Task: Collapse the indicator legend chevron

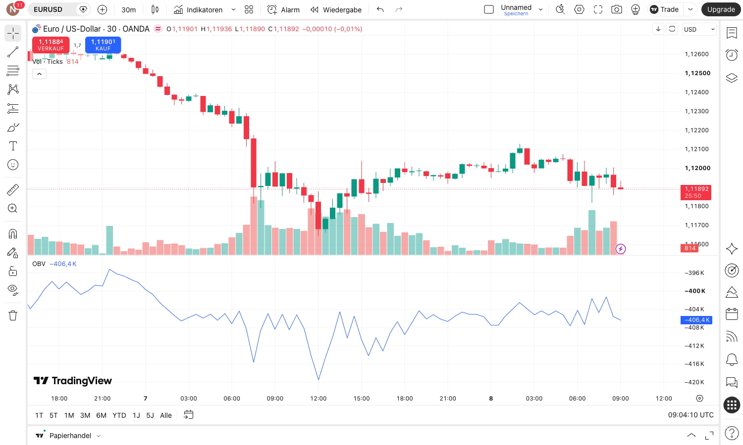Action: [39, 74]
